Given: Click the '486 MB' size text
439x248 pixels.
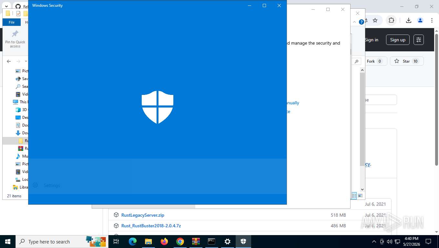Looking at the screenshot, I should pyautogui.click(x=338, y=226).
